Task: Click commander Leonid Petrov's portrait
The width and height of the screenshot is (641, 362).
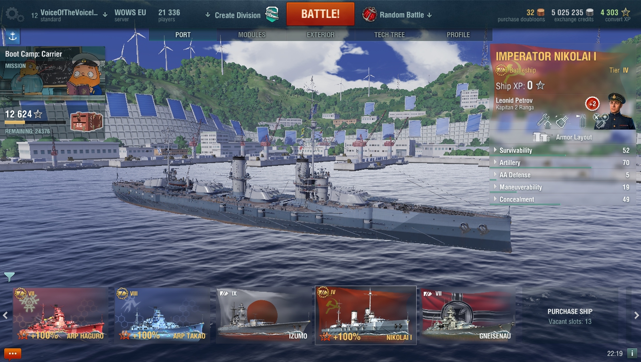Action: (616, 111)
